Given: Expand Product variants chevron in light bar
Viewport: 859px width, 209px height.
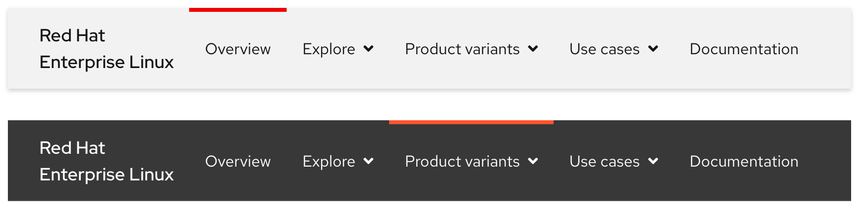Looking at the screenshot, I should [x=533, y=49].
